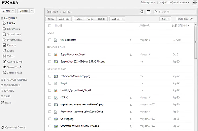Toggle the select-all checkbox in header
Screen dimensions: 198x131
[x=50, y=26]
